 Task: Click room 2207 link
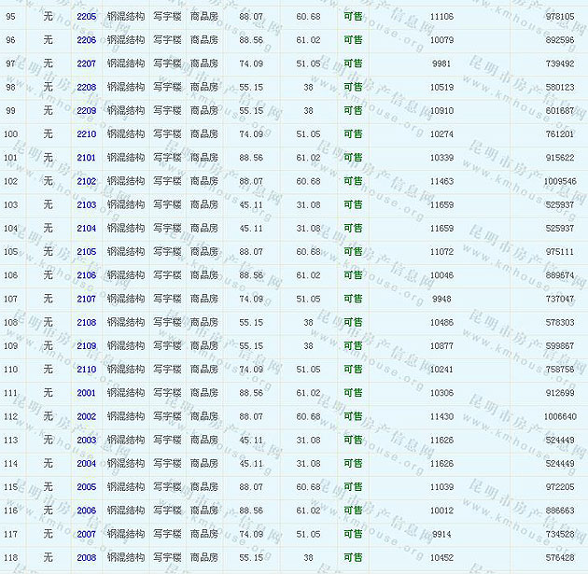tap(86, 63)
